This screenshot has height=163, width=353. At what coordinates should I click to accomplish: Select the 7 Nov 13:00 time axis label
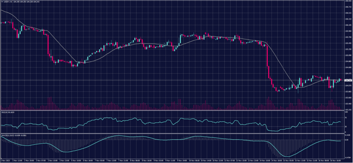click(112, 161)
